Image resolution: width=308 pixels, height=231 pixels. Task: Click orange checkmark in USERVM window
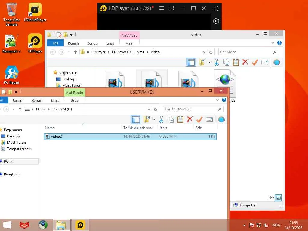click(199, 119)
